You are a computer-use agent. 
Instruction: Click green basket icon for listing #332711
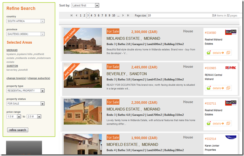[x=208, y=124]
